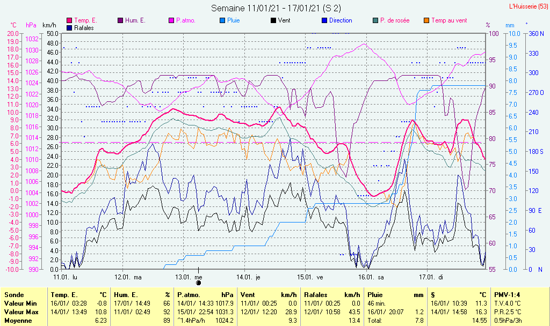Select the 'Temp. E.' legend label
The height and width of the screenshot is (326, 550).
(85, 21)
